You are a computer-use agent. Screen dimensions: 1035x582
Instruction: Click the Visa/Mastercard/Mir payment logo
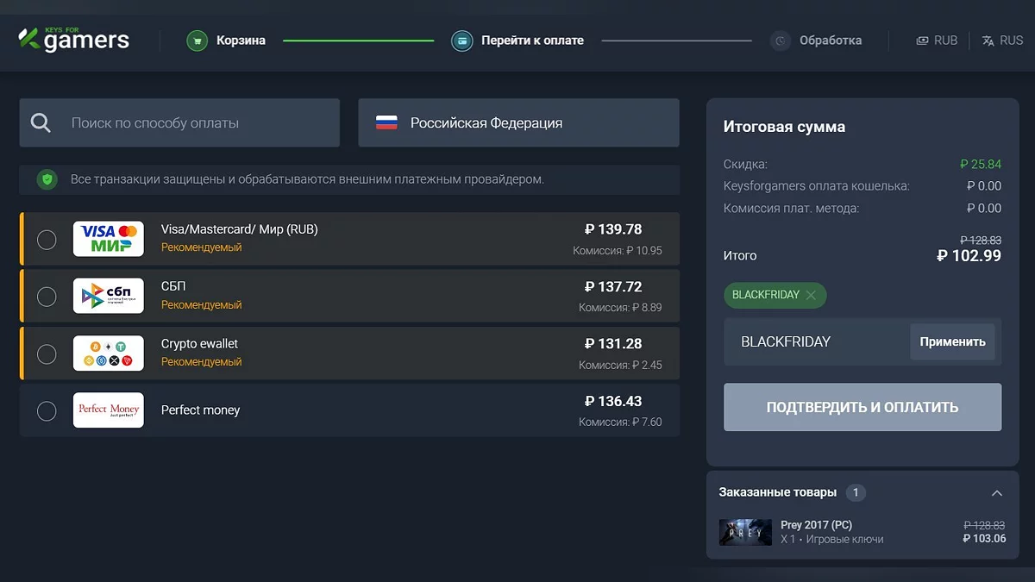point(108,239)
